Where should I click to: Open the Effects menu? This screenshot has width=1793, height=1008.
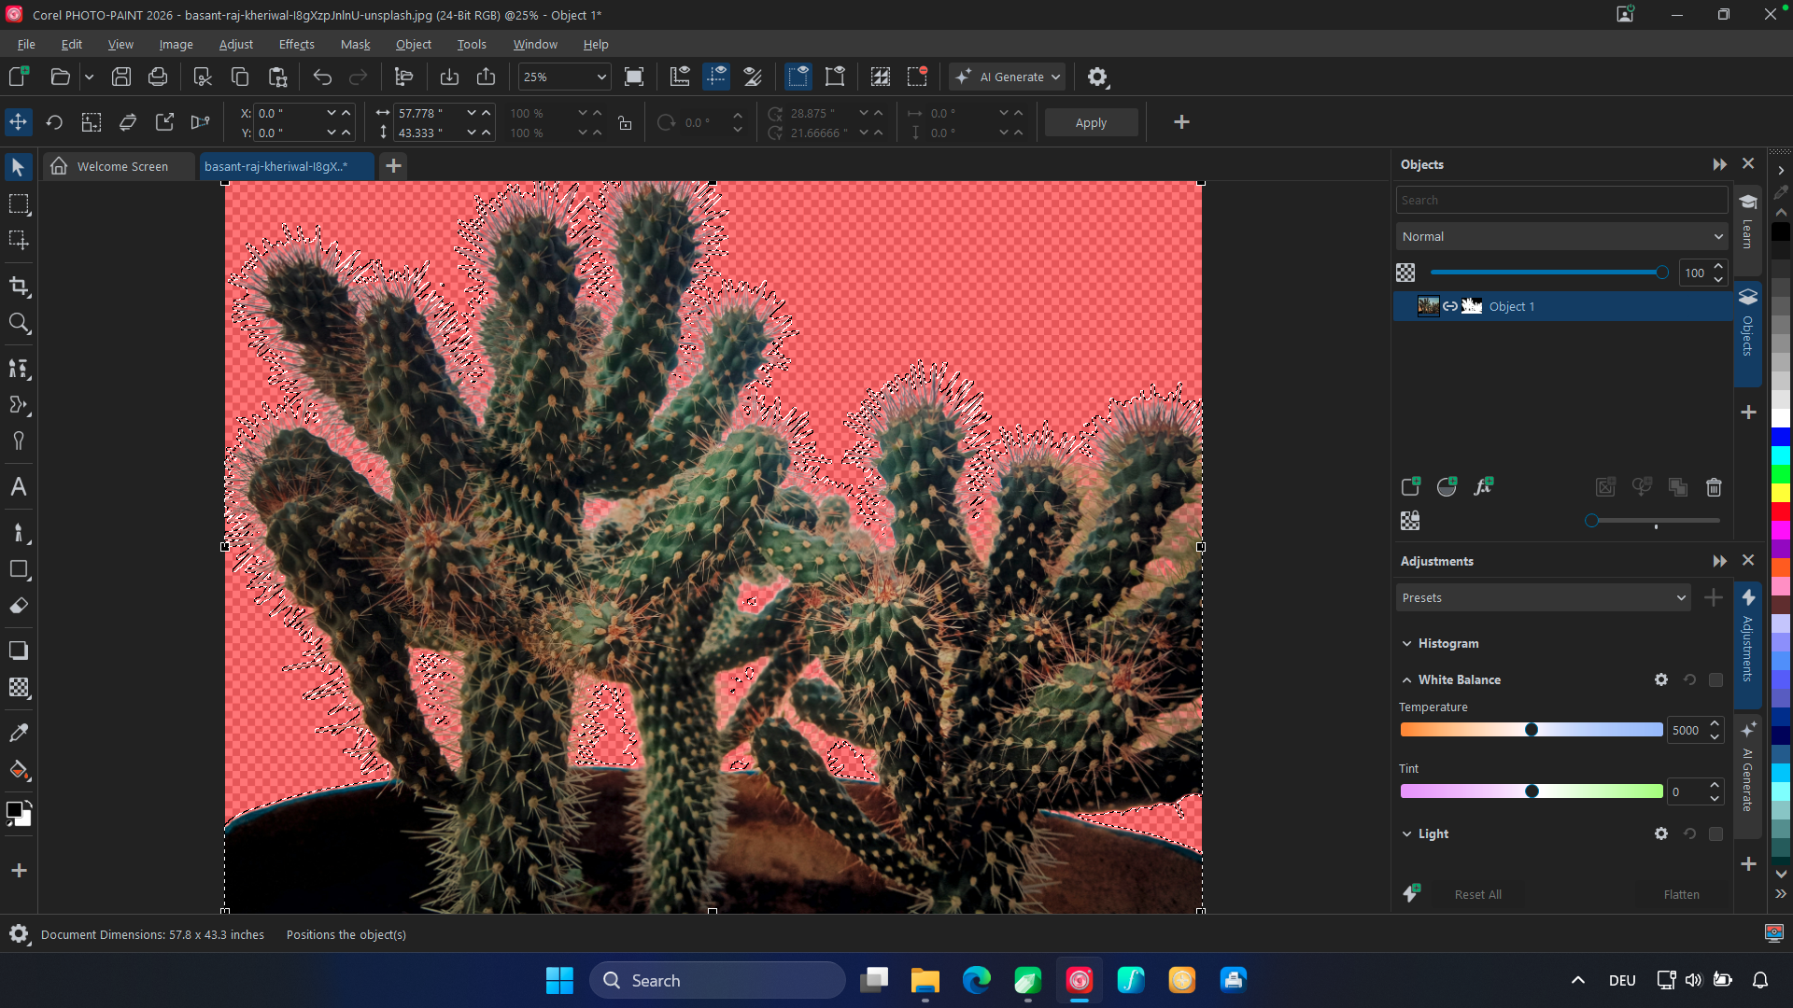[x=296, y=44]
